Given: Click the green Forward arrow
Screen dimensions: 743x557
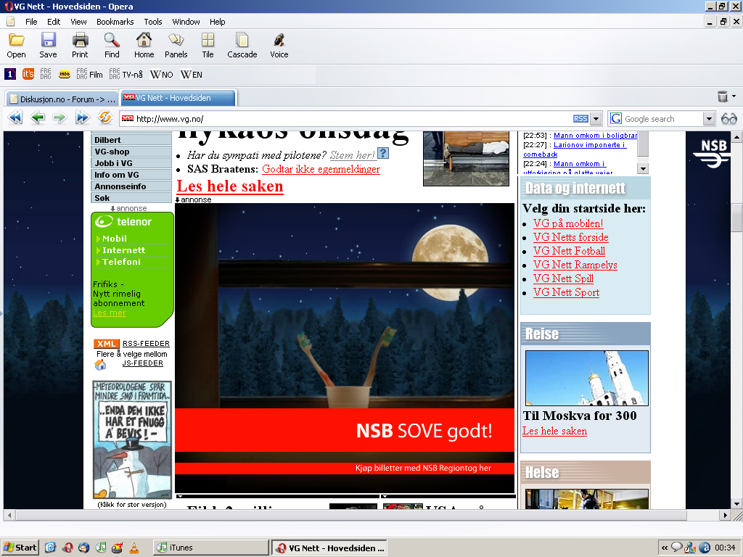Looking at the screenshot, I should pos(59,117).
